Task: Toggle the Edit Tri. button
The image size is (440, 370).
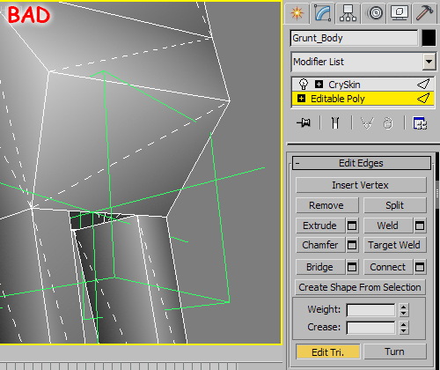Action: 328,351
